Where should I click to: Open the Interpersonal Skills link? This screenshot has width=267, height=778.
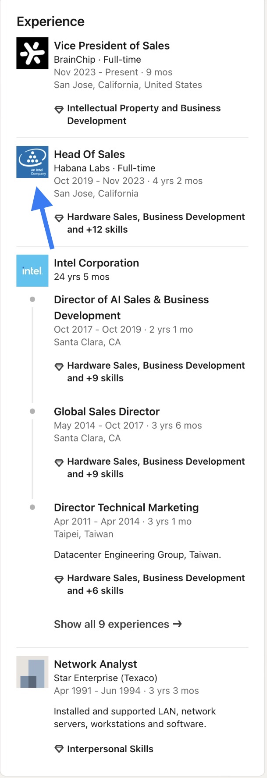110,749
